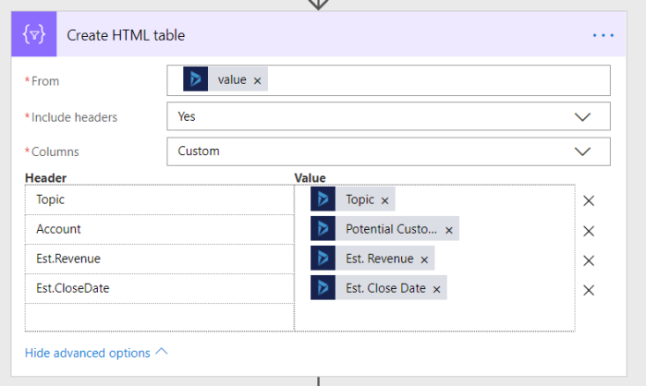Remove the Topic dynamic content token
Screen dimensions: 646x386
coord(384,200)
